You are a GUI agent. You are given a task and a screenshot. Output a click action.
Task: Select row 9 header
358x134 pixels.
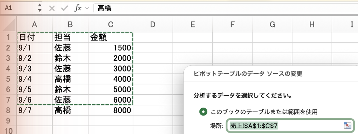click(x=8, y=121)
